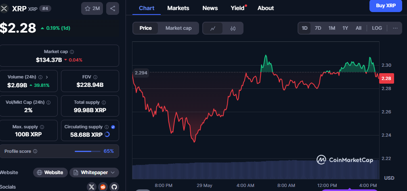Toggle LOG scale on chart
The width and height of the screenshot is (407, 191).
click(377, 28)
